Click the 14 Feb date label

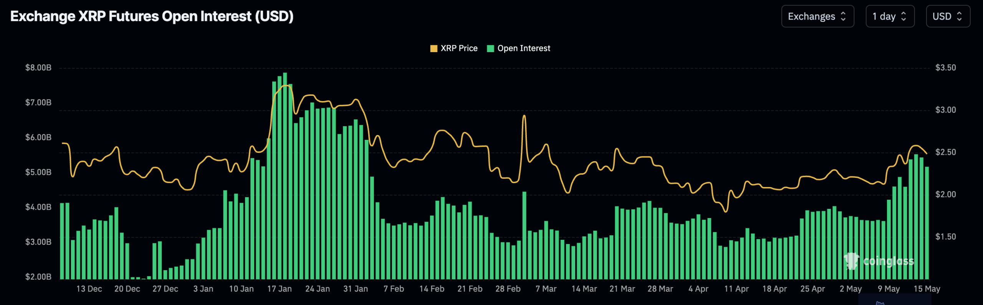point(432,289)
